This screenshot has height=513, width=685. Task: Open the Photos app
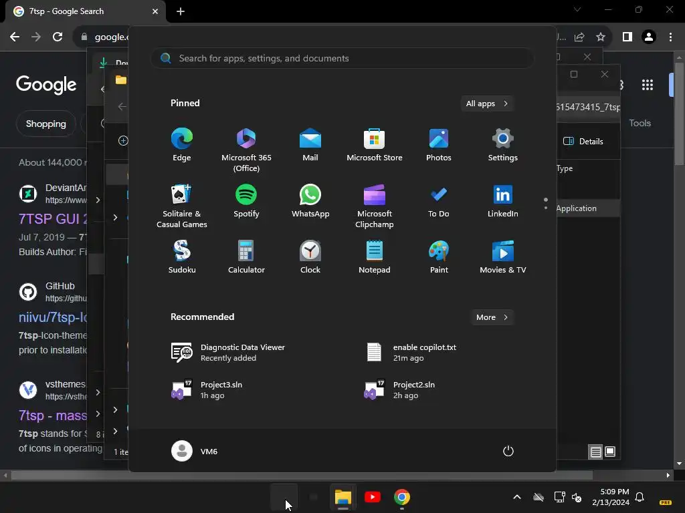click(x=439, y=145)
